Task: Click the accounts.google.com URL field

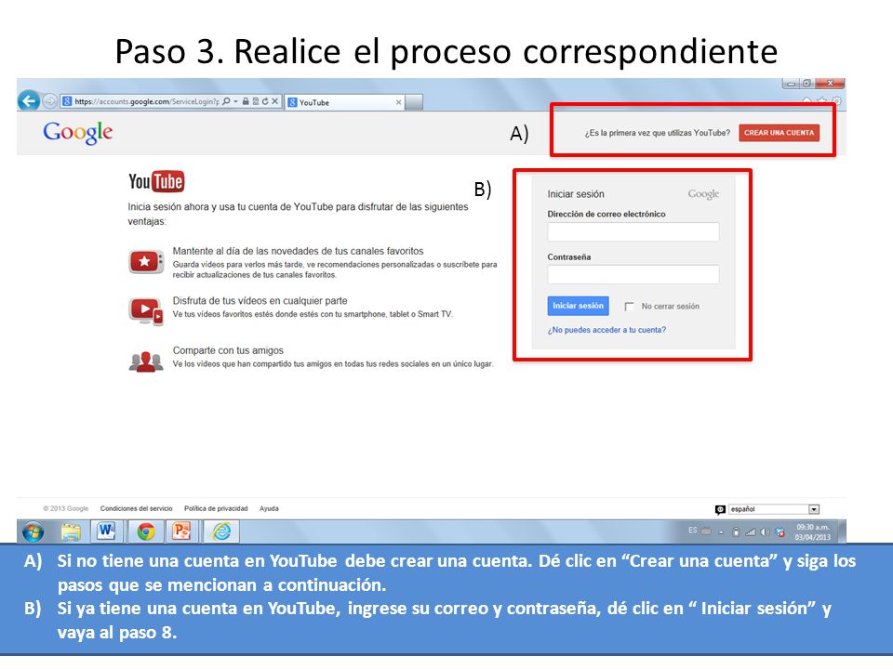Action: click(x=146, y=101)
